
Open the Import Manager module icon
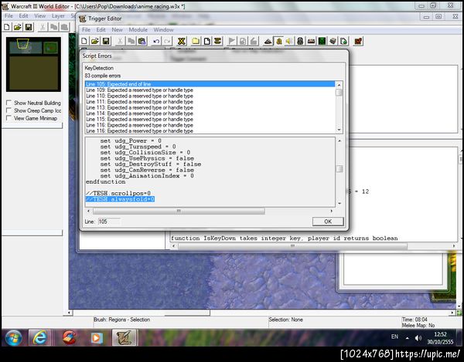click(343, 41)
